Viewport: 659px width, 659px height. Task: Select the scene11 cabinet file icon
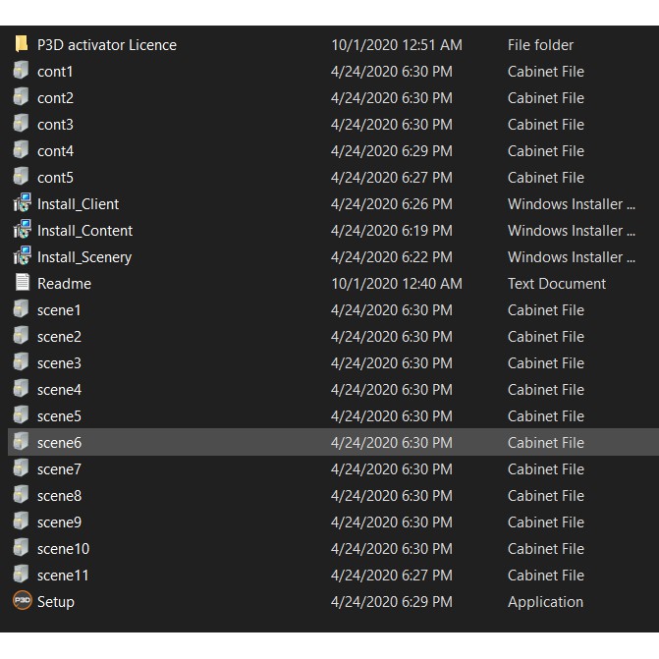22,575
